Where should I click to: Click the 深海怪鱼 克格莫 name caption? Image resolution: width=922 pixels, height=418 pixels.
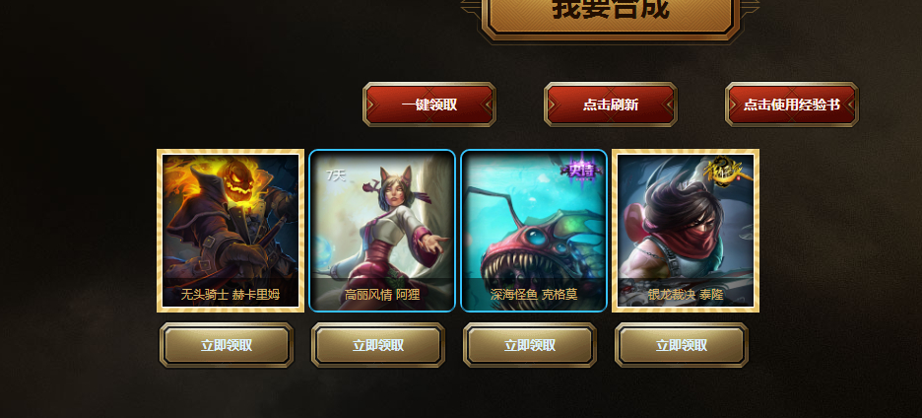point(534,294)
